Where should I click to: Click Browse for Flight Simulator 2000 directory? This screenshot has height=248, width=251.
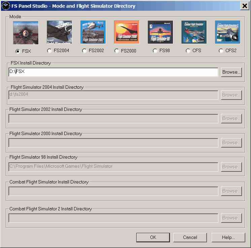point(231,142)
